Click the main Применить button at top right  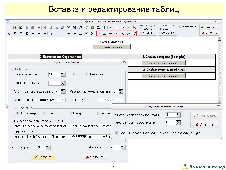pos(209,27)
